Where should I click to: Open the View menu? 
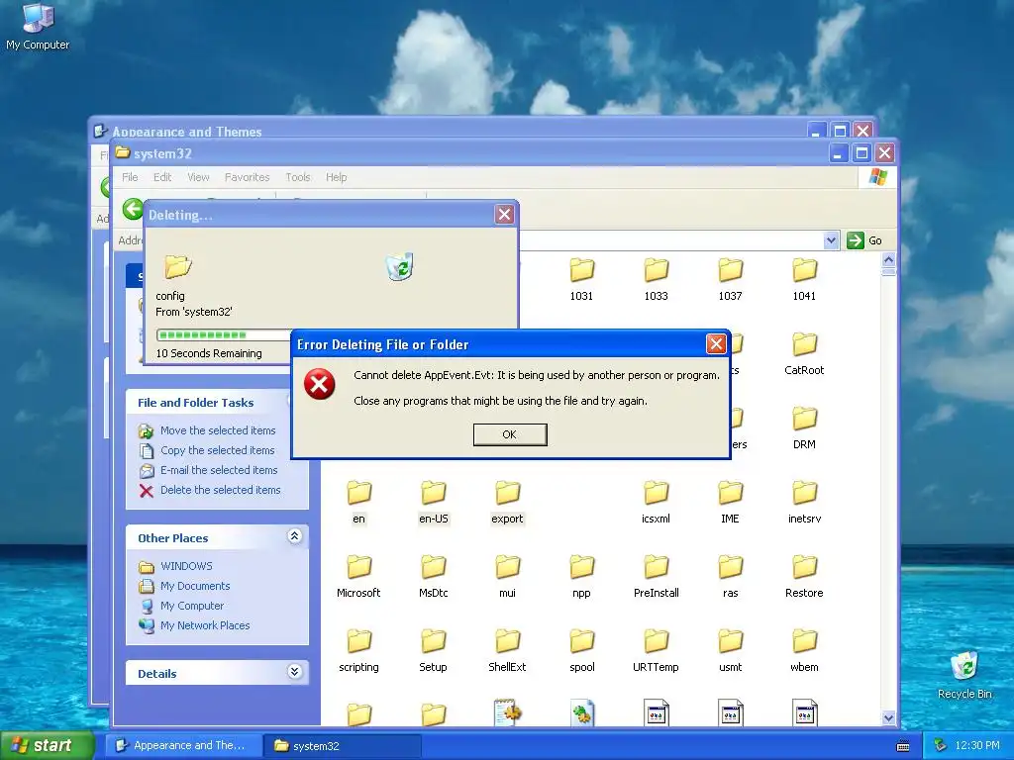[x=198, y=177]
